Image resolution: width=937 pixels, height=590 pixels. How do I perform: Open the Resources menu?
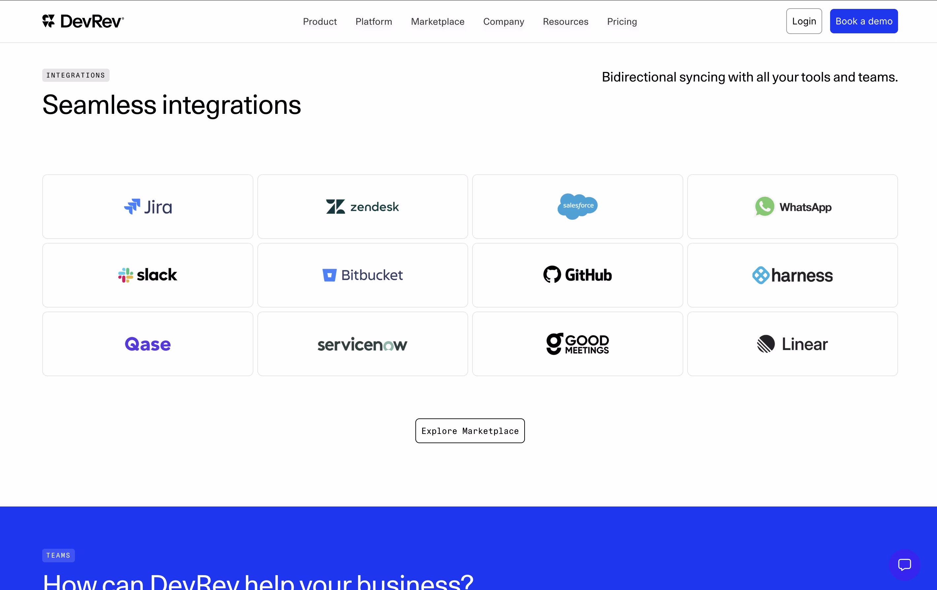(x=565, y=21)
